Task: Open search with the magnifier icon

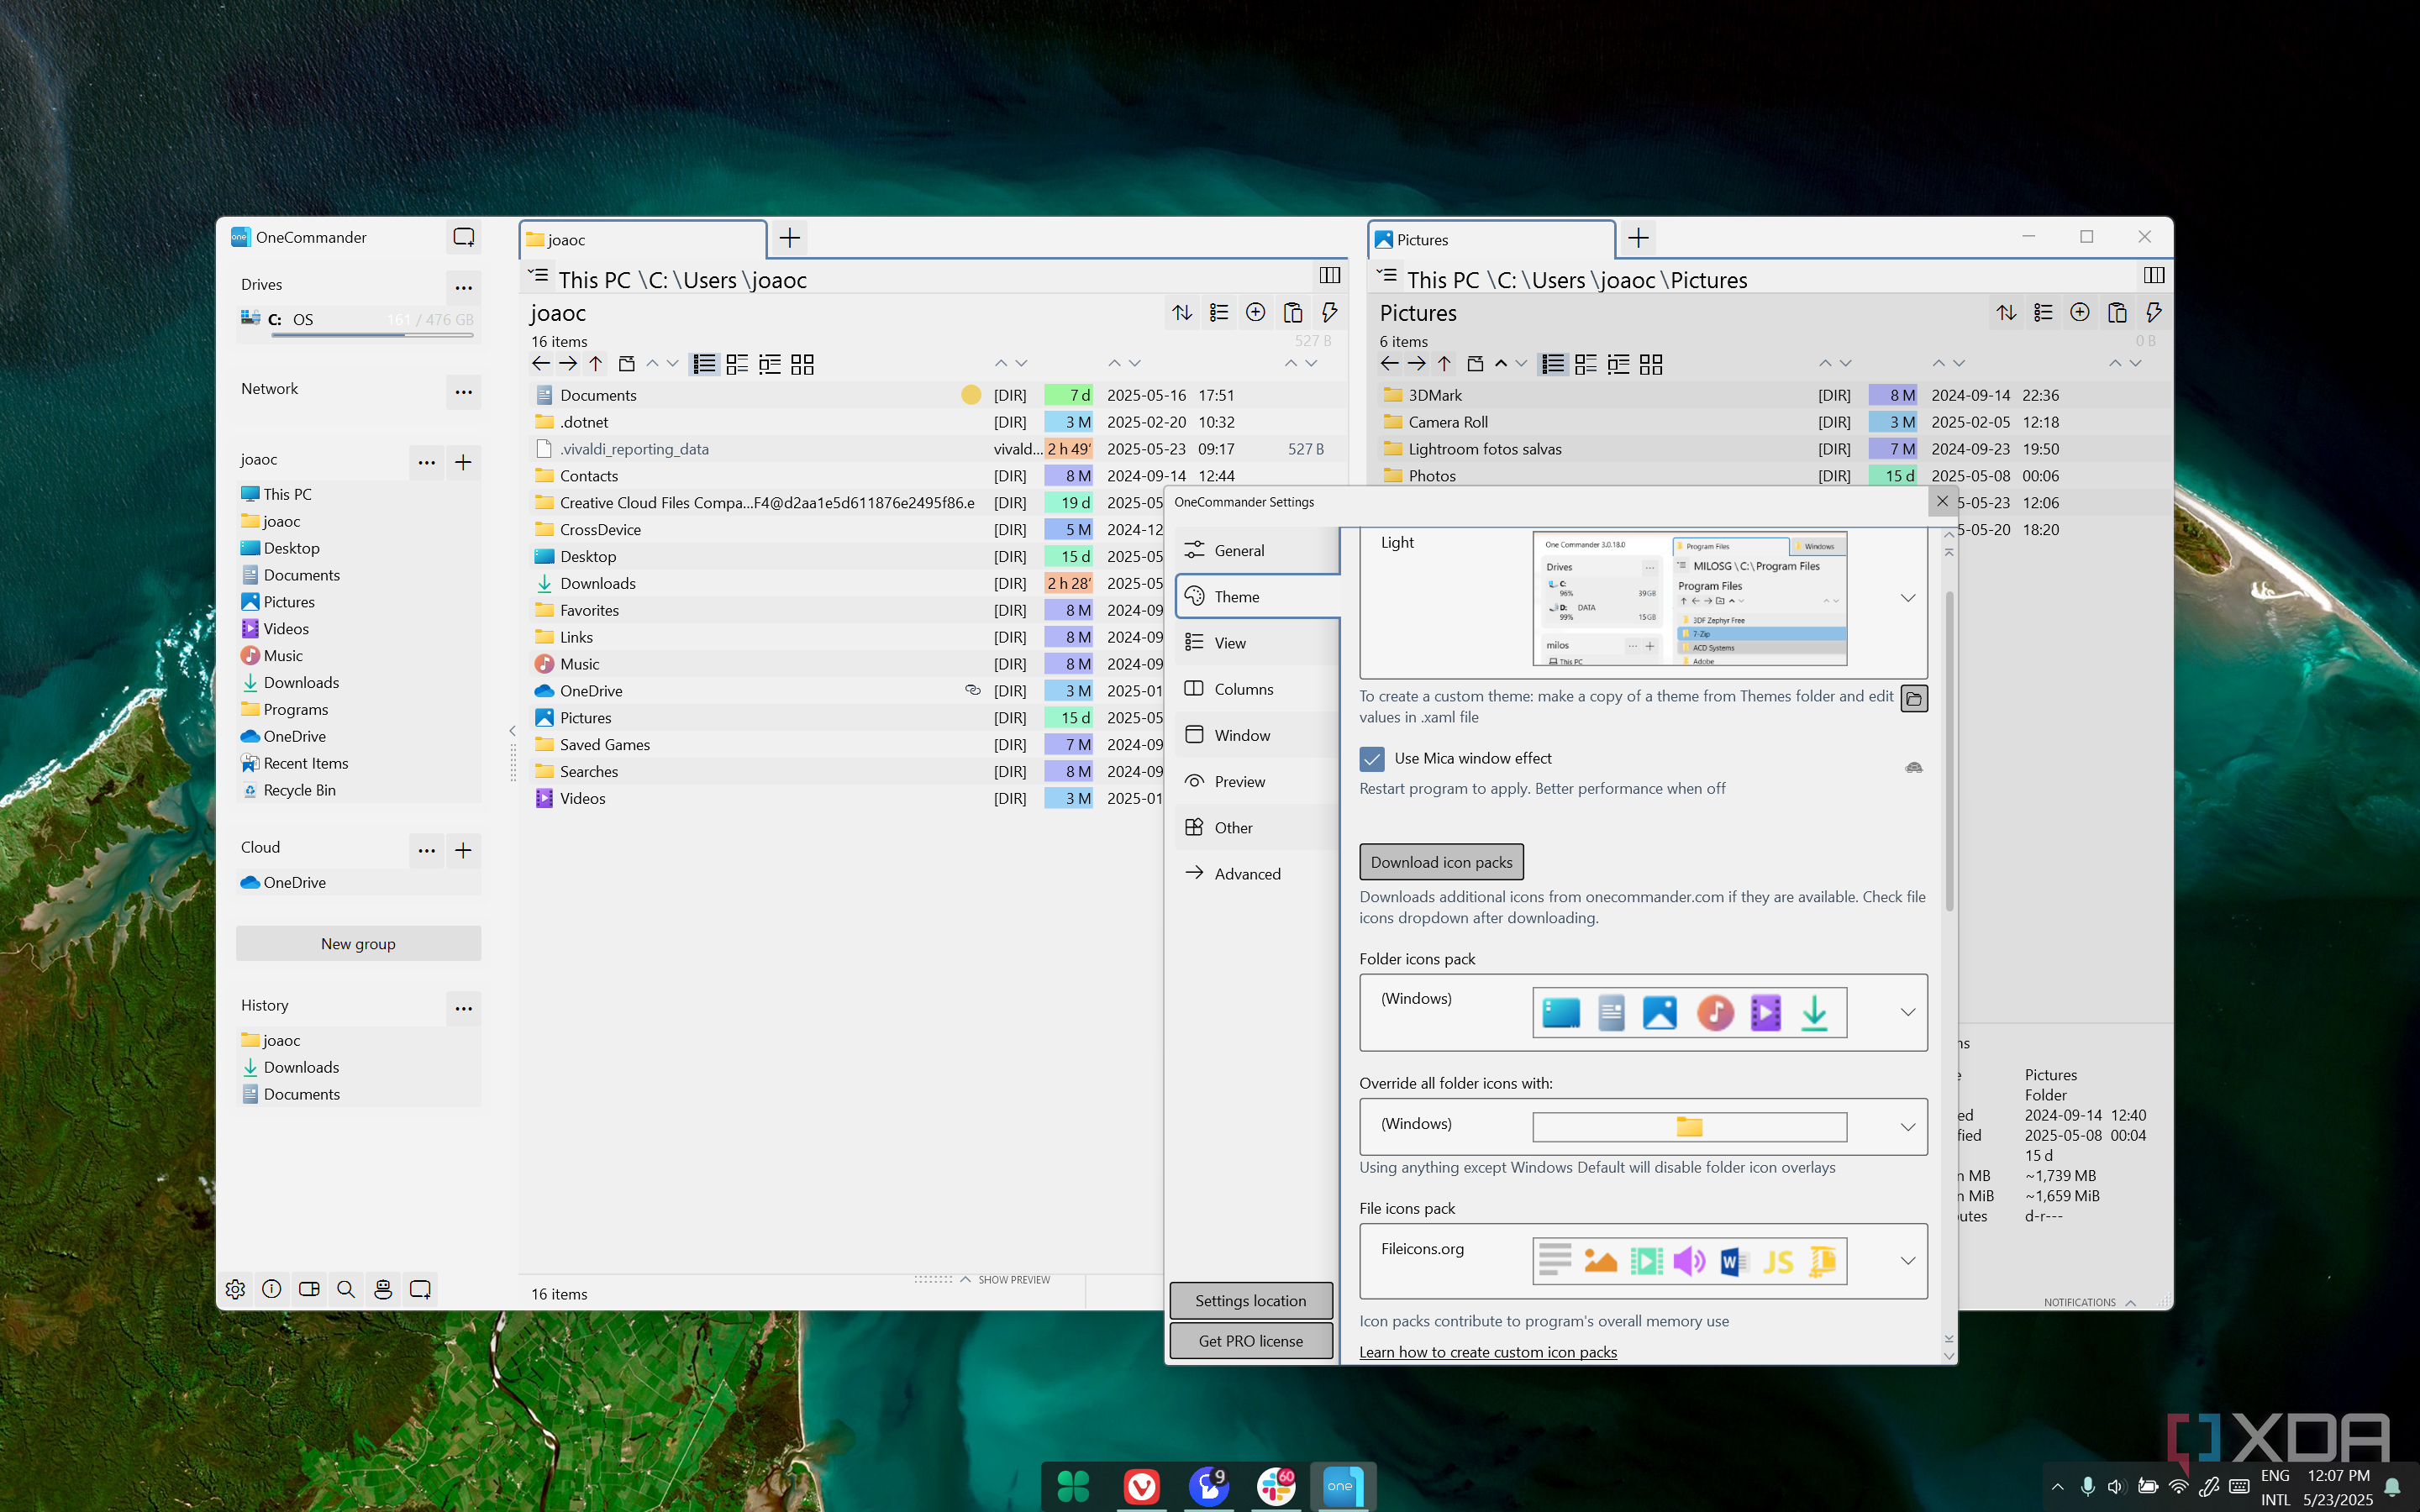Action: click(x=346, y=1289)
